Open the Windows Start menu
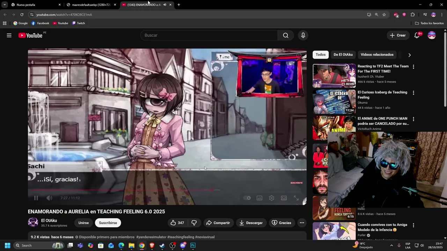447x251 pixels. coord(7,245)
